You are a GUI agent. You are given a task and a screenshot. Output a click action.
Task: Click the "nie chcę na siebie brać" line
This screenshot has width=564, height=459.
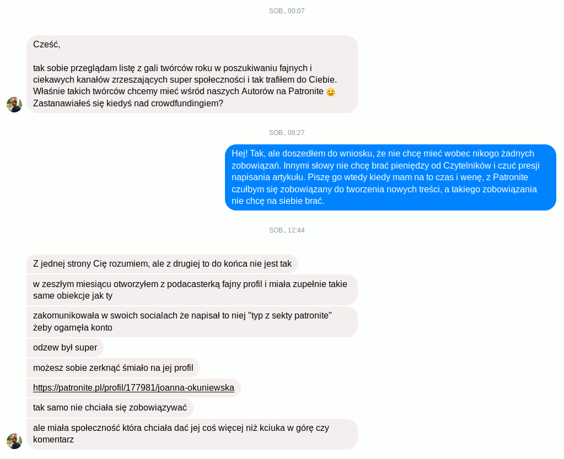point(278,201)
